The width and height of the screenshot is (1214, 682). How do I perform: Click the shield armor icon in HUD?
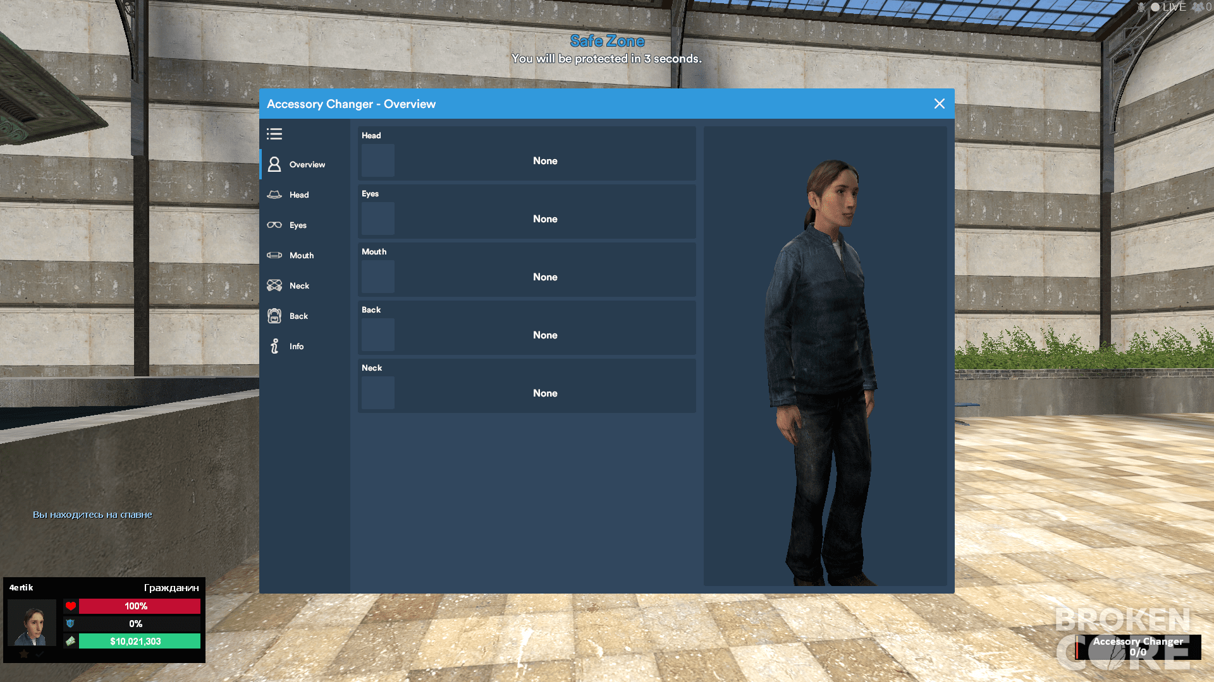click(70, 624)
